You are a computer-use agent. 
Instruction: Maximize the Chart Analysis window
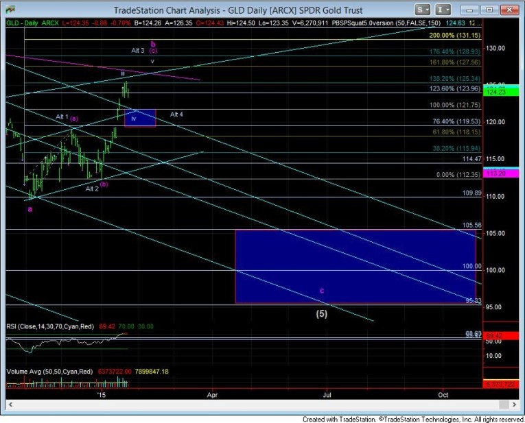pos(489,10)
